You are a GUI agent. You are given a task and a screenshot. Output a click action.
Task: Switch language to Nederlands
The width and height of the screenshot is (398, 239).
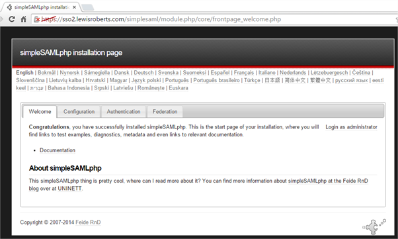tap(293, 73)
